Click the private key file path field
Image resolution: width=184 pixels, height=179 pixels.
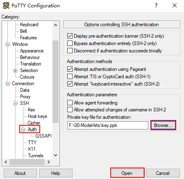point(108,125)
